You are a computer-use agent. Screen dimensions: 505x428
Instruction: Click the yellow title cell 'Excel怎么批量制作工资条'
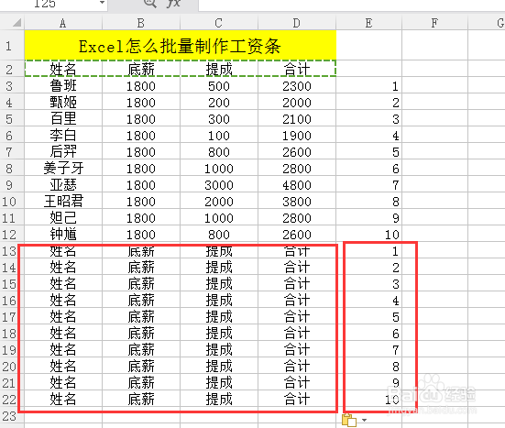pyautogui.click(x=180, y=46)
